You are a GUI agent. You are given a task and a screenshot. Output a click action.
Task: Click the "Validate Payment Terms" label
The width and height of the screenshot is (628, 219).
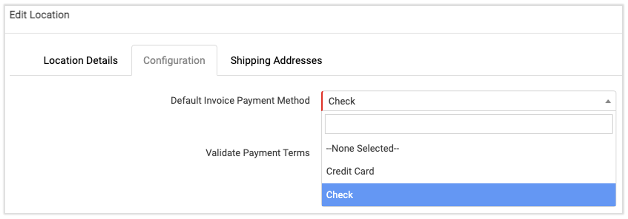[258, 153]
